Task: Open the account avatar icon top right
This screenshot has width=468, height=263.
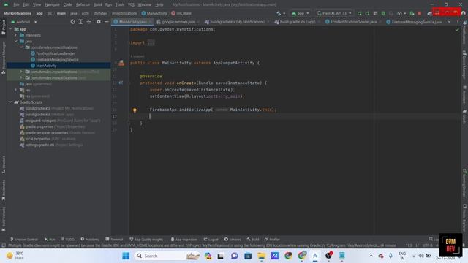Action: click(x=463, y=13)
